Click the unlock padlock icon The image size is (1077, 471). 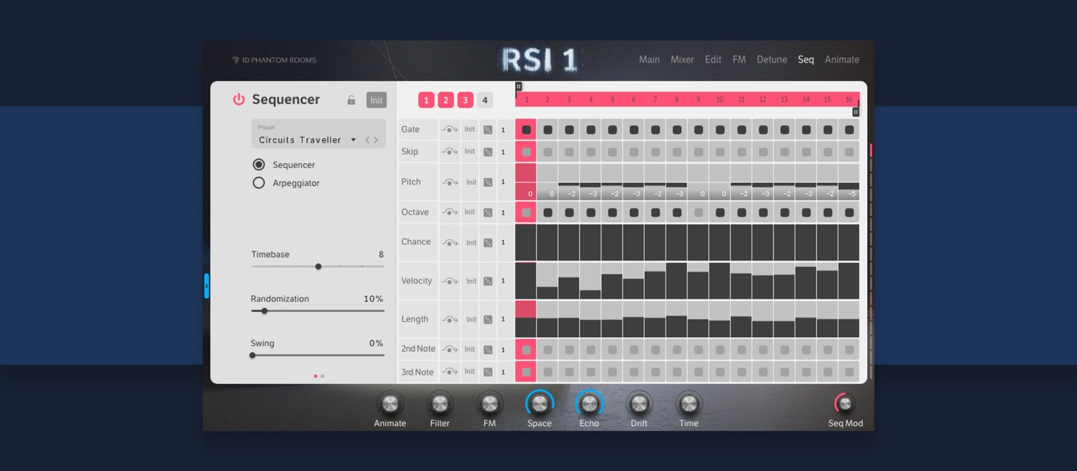[351, 100]
